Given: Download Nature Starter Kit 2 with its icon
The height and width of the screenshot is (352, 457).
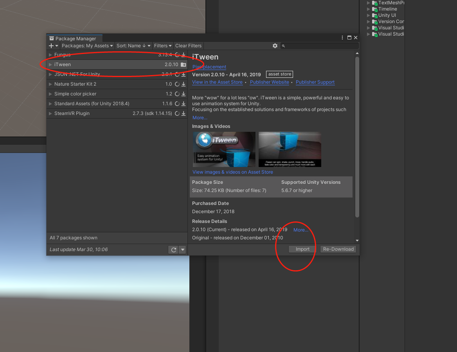Looking at the screenshot, I should [x=183, y=84].
